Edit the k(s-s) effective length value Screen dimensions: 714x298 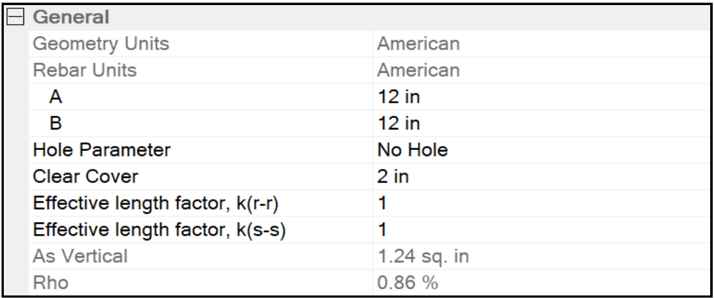pos(381,230)
